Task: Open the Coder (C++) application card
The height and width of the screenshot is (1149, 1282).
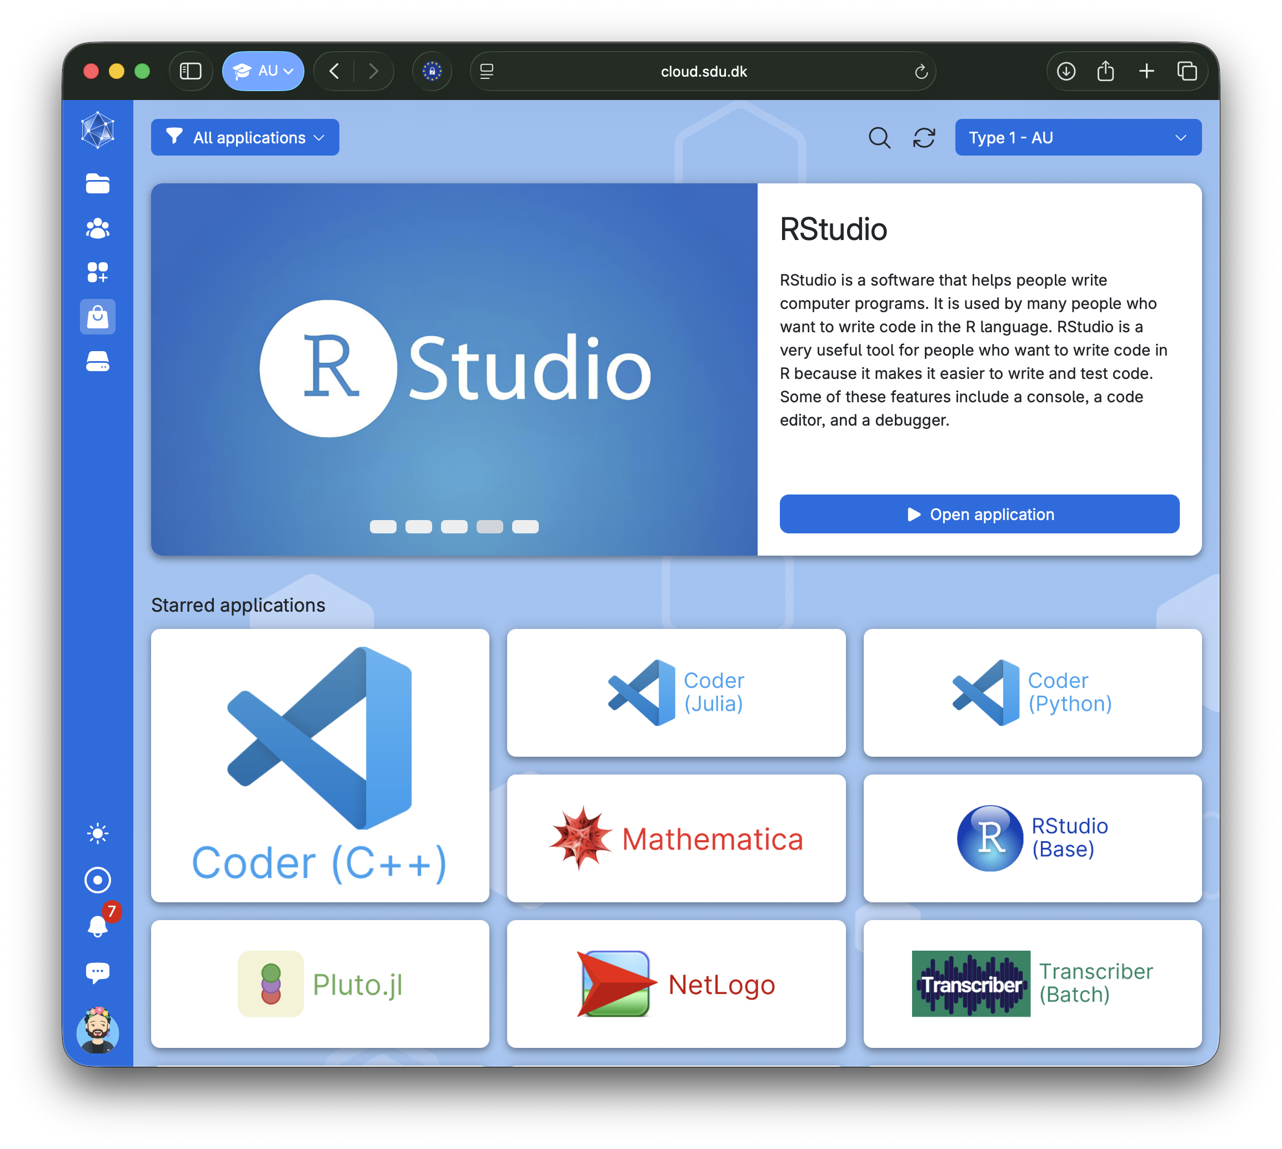Action: pyautogui.click(x=320, y=765)
